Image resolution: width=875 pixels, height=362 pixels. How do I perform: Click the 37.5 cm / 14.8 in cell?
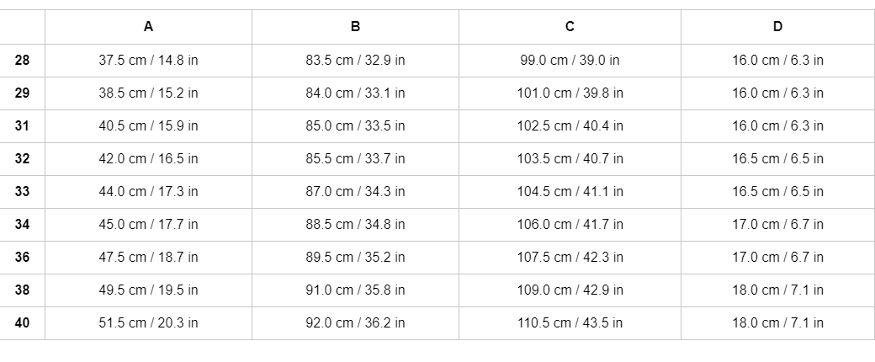click(x=148, y=61)
